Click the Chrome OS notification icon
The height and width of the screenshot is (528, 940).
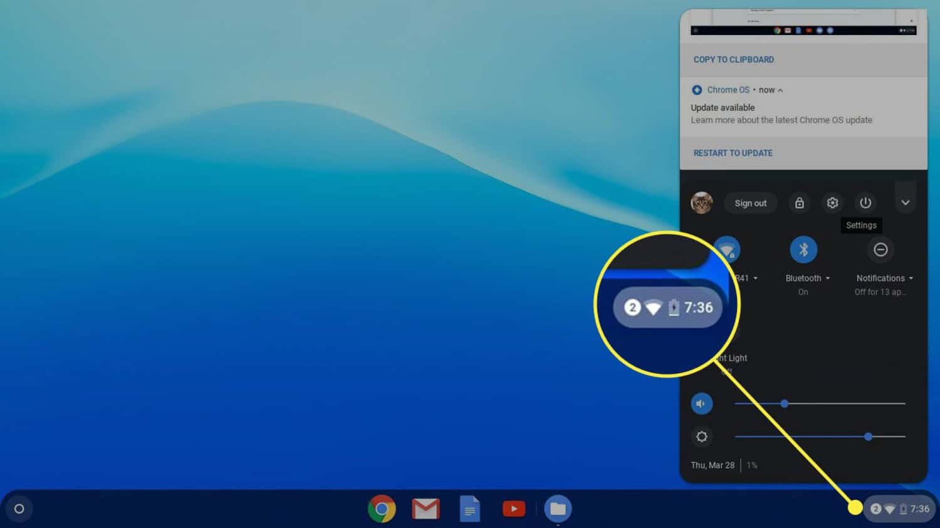(696, 90)
